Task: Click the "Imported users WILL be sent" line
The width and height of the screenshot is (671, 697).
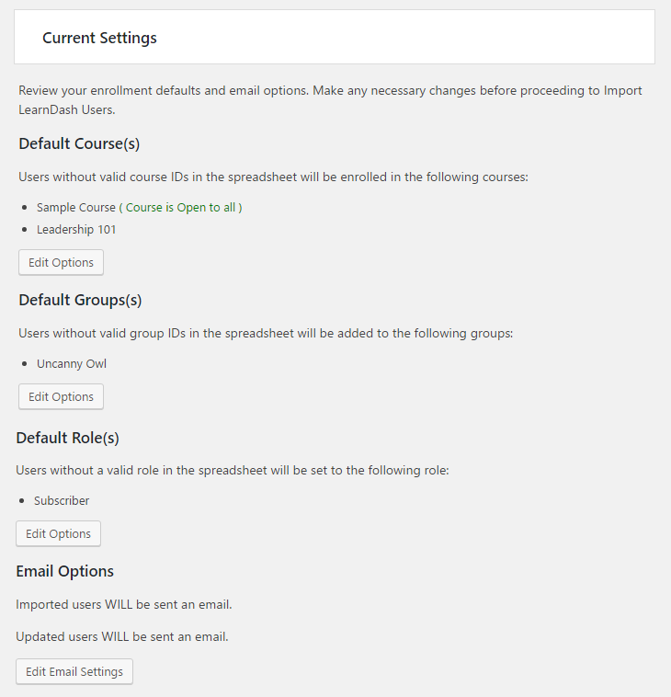Action: [123, 604]
